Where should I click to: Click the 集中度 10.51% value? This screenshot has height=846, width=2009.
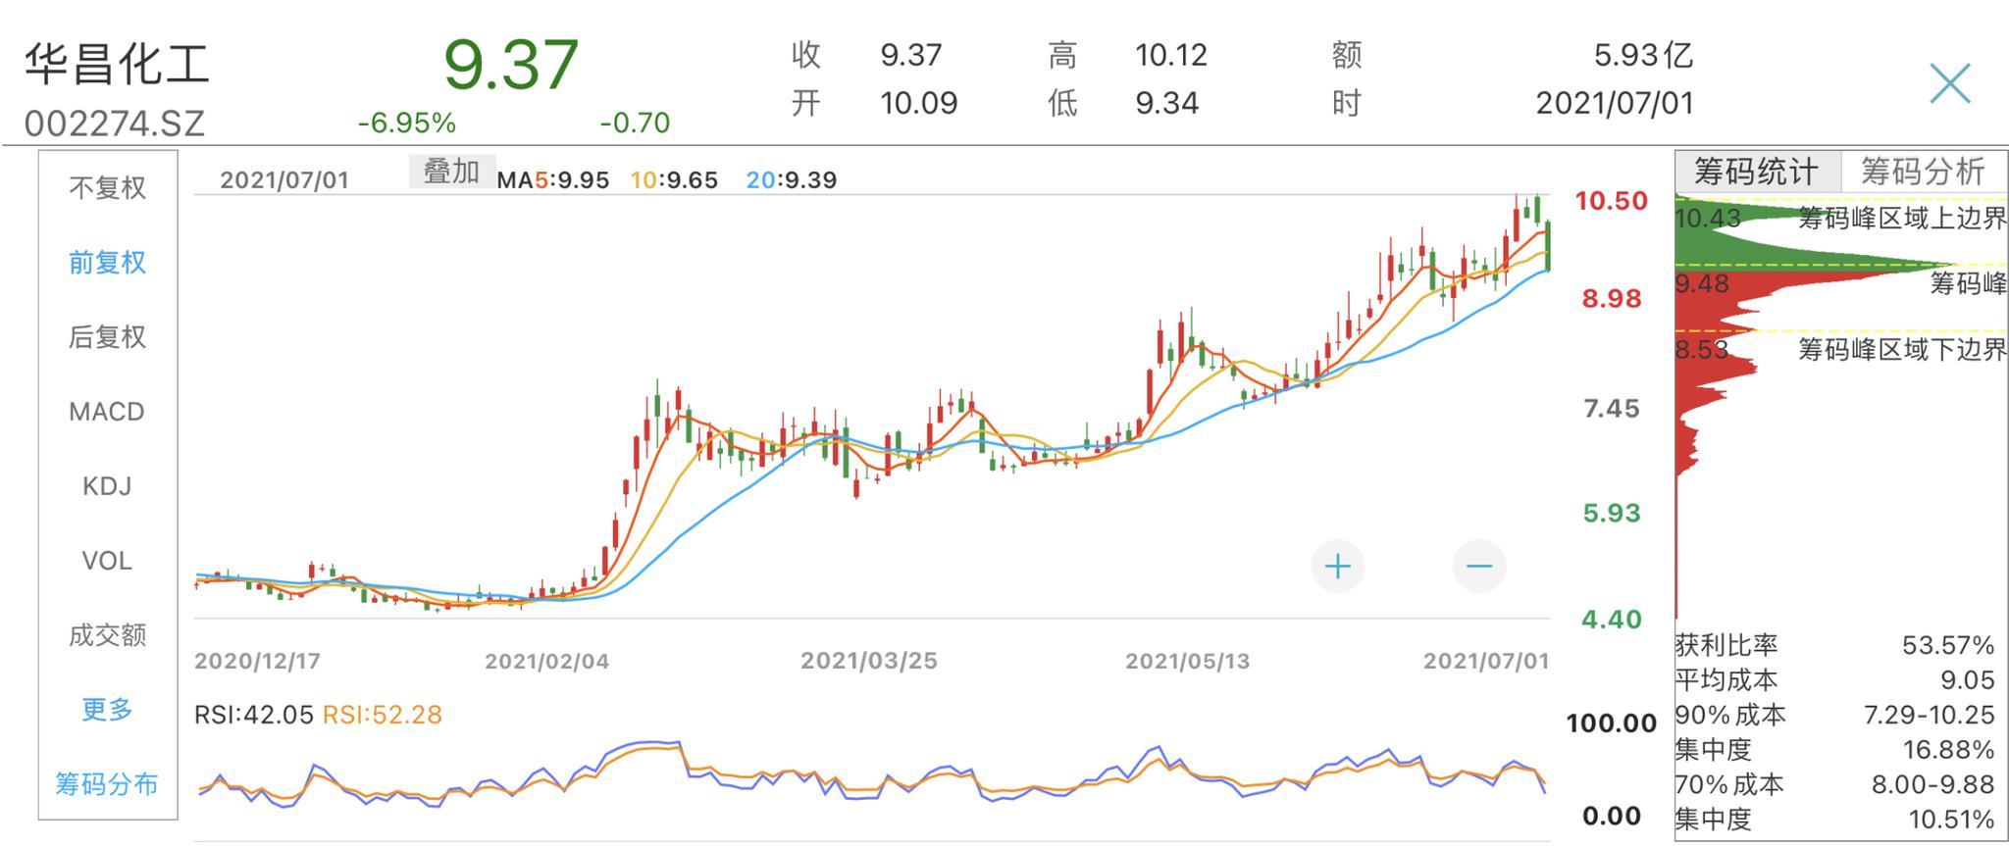click(1951, 819)
